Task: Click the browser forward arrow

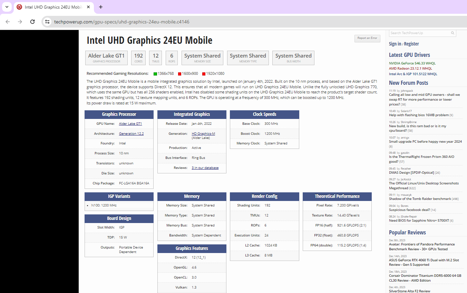Action: tap(20, 22)
